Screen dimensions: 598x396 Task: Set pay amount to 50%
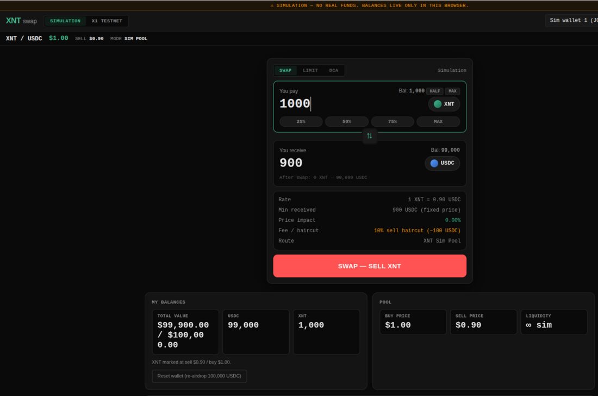[347, 121]
